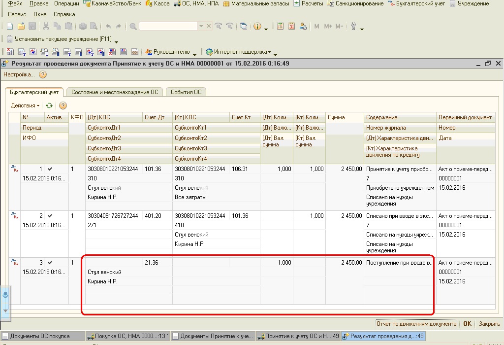The height and width of the screenshot is (345, 504).
Task: Toggle the active checkmark for entry 2
Action: (x=50, y=216)
